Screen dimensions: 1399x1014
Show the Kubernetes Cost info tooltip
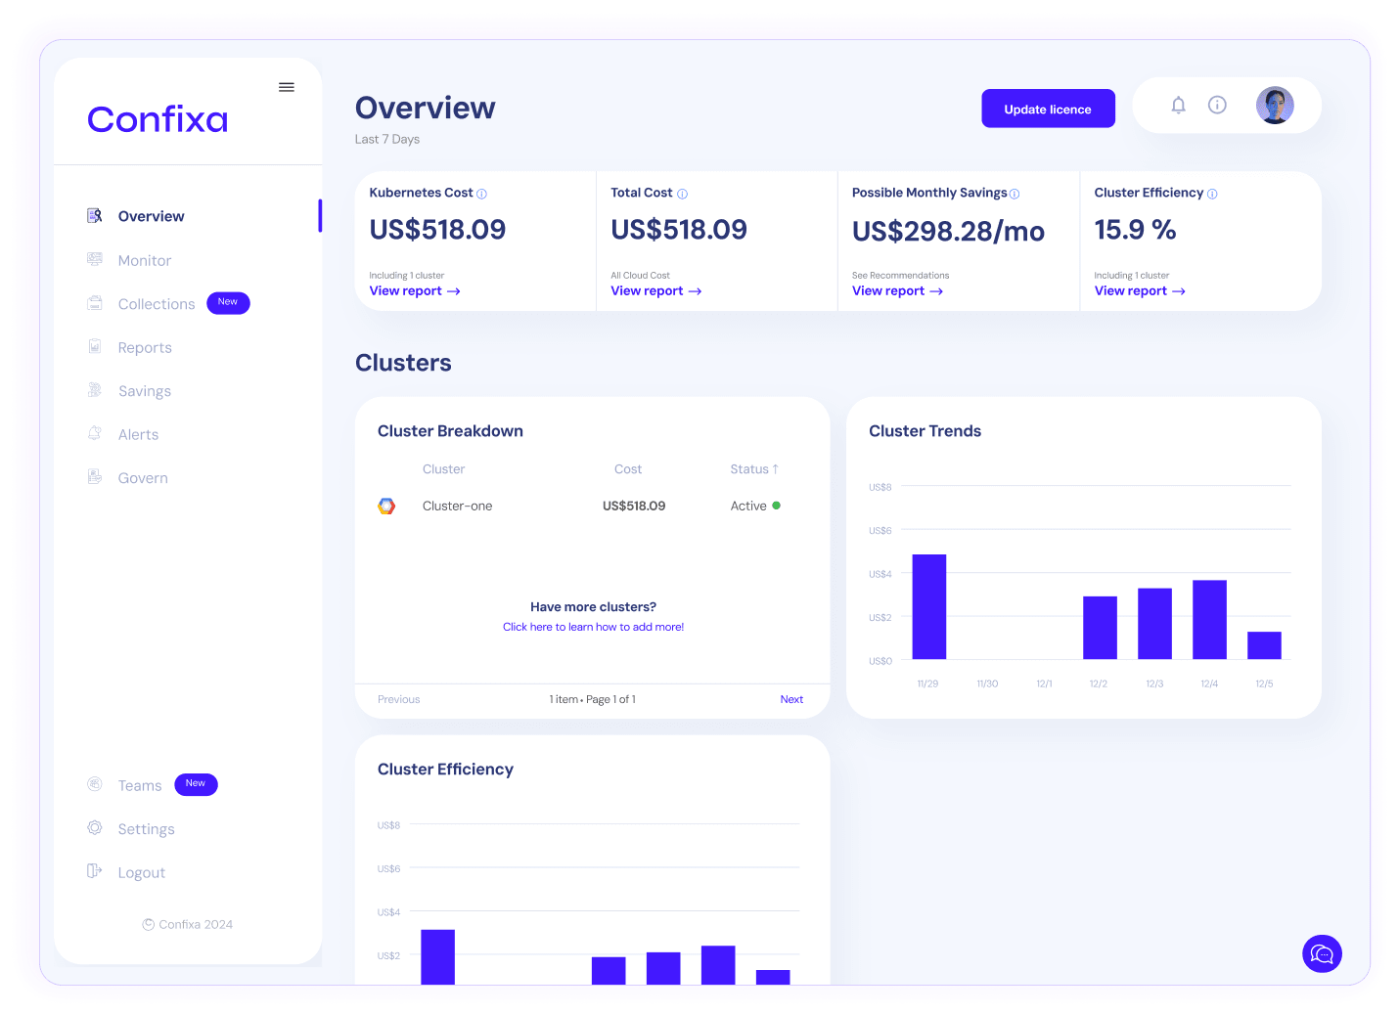(480, 193)
